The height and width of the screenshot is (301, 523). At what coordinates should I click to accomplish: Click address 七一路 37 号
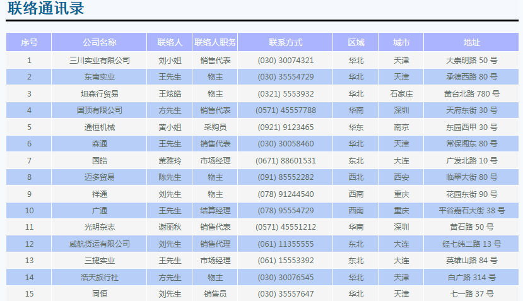point(471,293)
